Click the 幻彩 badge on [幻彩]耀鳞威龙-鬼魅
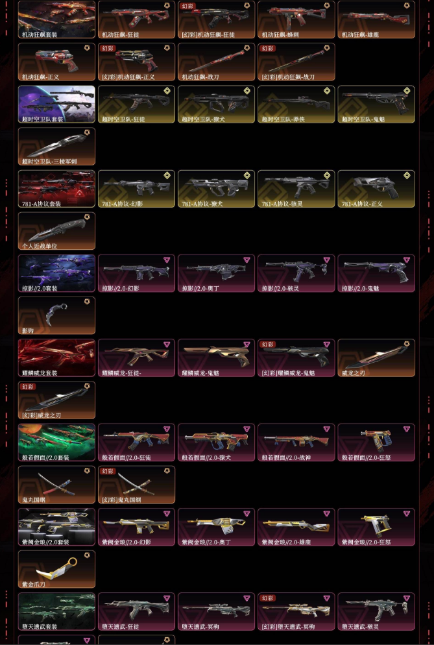 (267, 345)
